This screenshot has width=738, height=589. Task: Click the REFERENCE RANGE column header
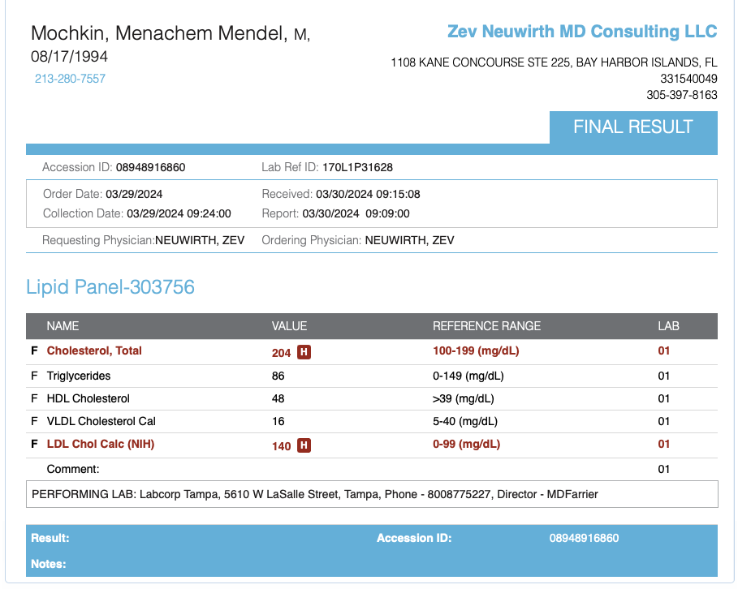click(x=486, y=326)
